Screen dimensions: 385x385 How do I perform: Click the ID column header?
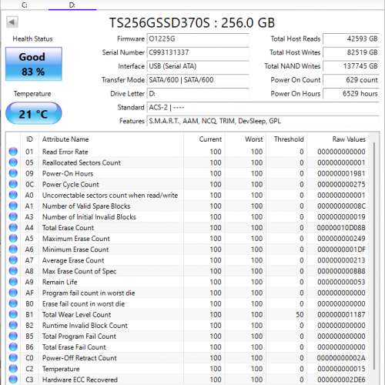(x=29, y=139)
